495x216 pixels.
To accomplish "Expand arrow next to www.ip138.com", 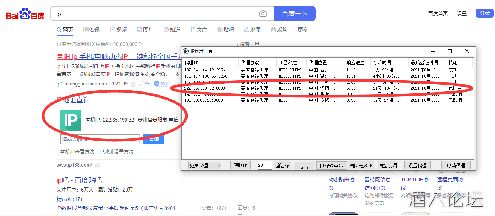I will point(97,165).
